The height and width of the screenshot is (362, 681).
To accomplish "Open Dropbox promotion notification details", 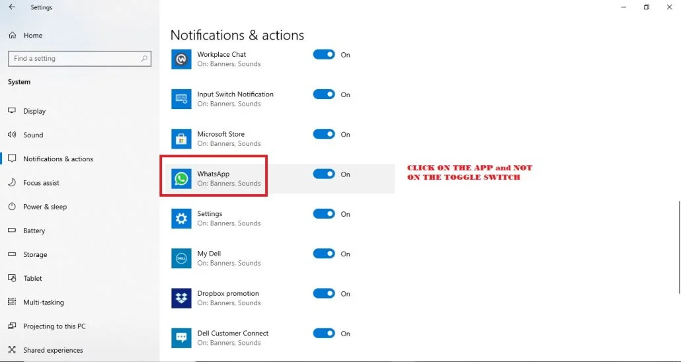I will pyautogui.click(x=228, y=293).
